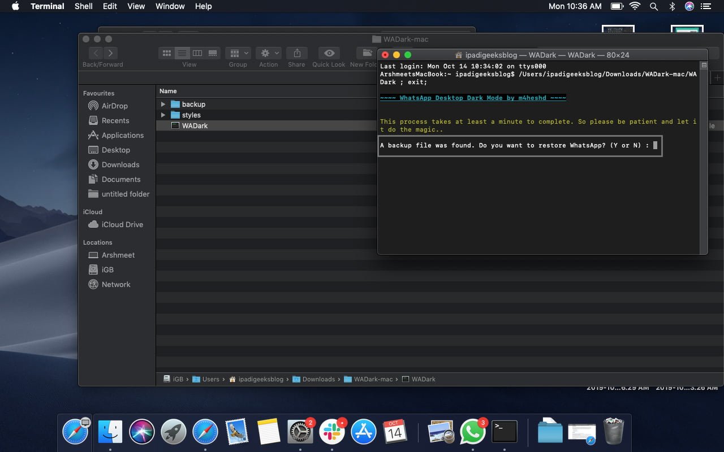This screenshot has height=452, width=724.
Task: Click the Bluetooth menu bar icon
Action: [672, 6]
